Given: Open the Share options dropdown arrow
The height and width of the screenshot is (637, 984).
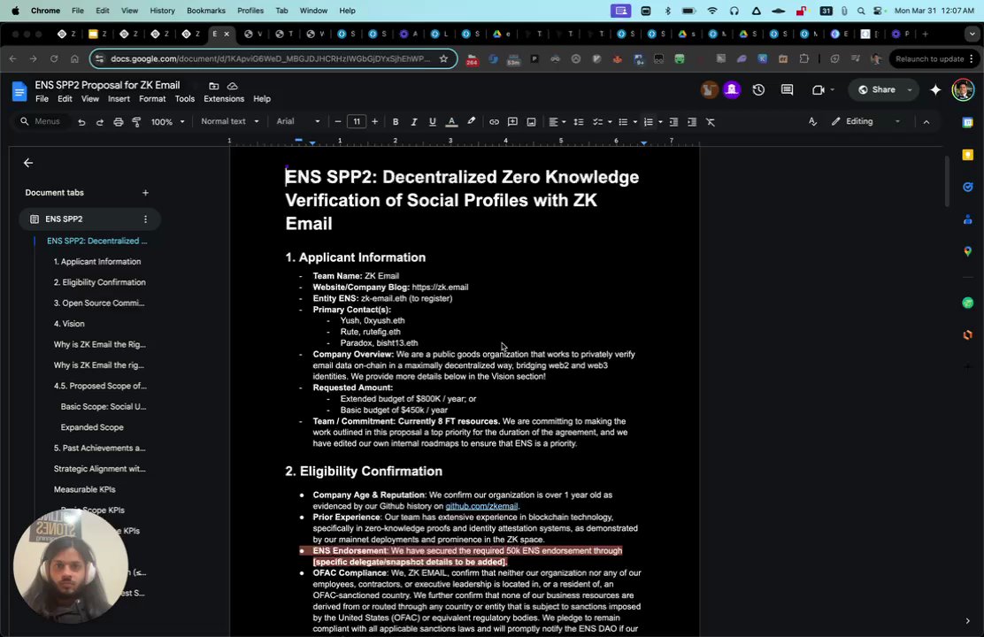Looking at the screenshot, I should point(910,89).
